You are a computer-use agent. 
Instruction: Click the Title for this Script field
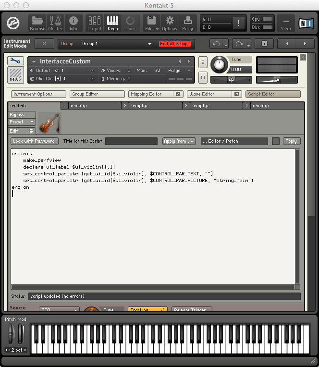(x=131, y=141)
